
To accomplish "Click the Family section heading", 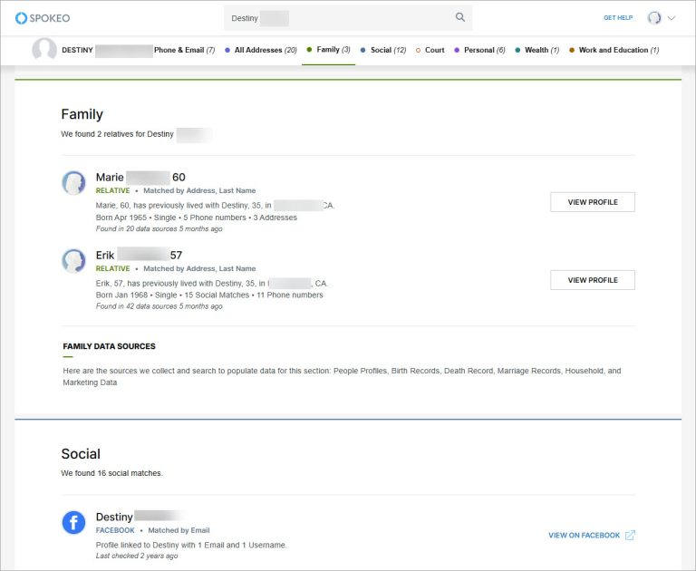I will [82, 114].
